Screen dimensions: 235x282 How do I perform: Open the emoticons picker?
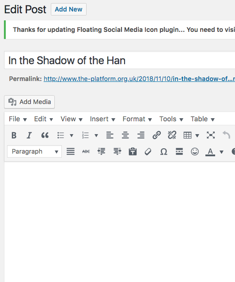coord(195,151)
